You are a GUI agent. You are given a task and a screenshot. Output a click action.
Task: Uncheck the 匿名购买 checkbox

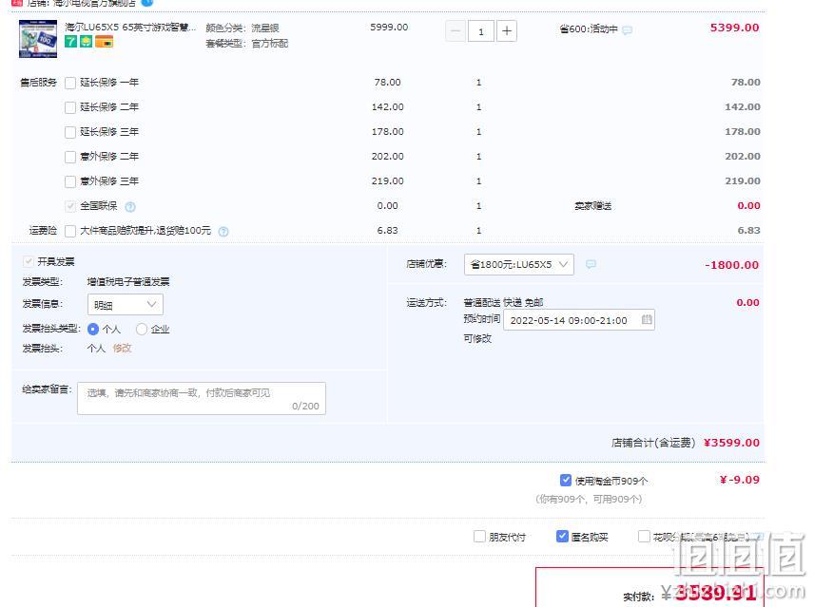pyautogui.click(x=562, y=537)
